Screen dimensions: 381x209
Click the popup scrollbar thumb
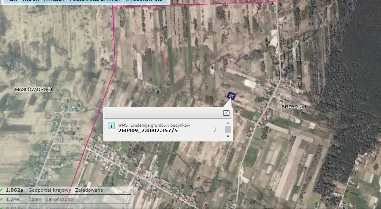[x=228, y=130]
